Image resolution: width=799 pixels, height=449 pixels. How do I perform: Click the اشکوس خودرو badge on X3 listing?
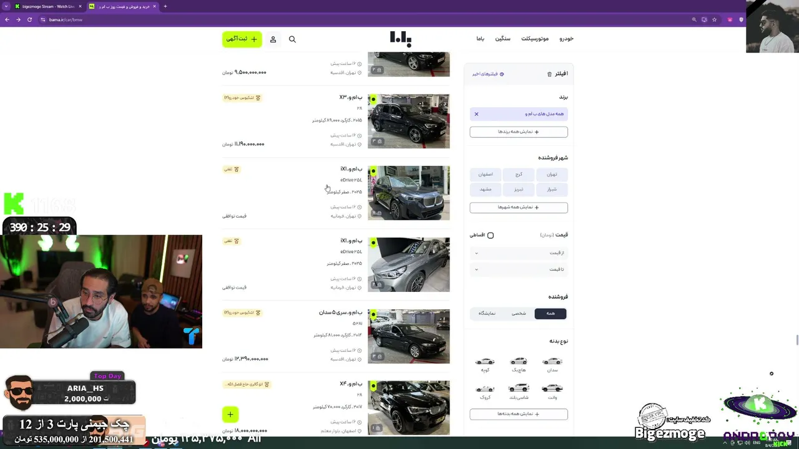pos(242,98)
